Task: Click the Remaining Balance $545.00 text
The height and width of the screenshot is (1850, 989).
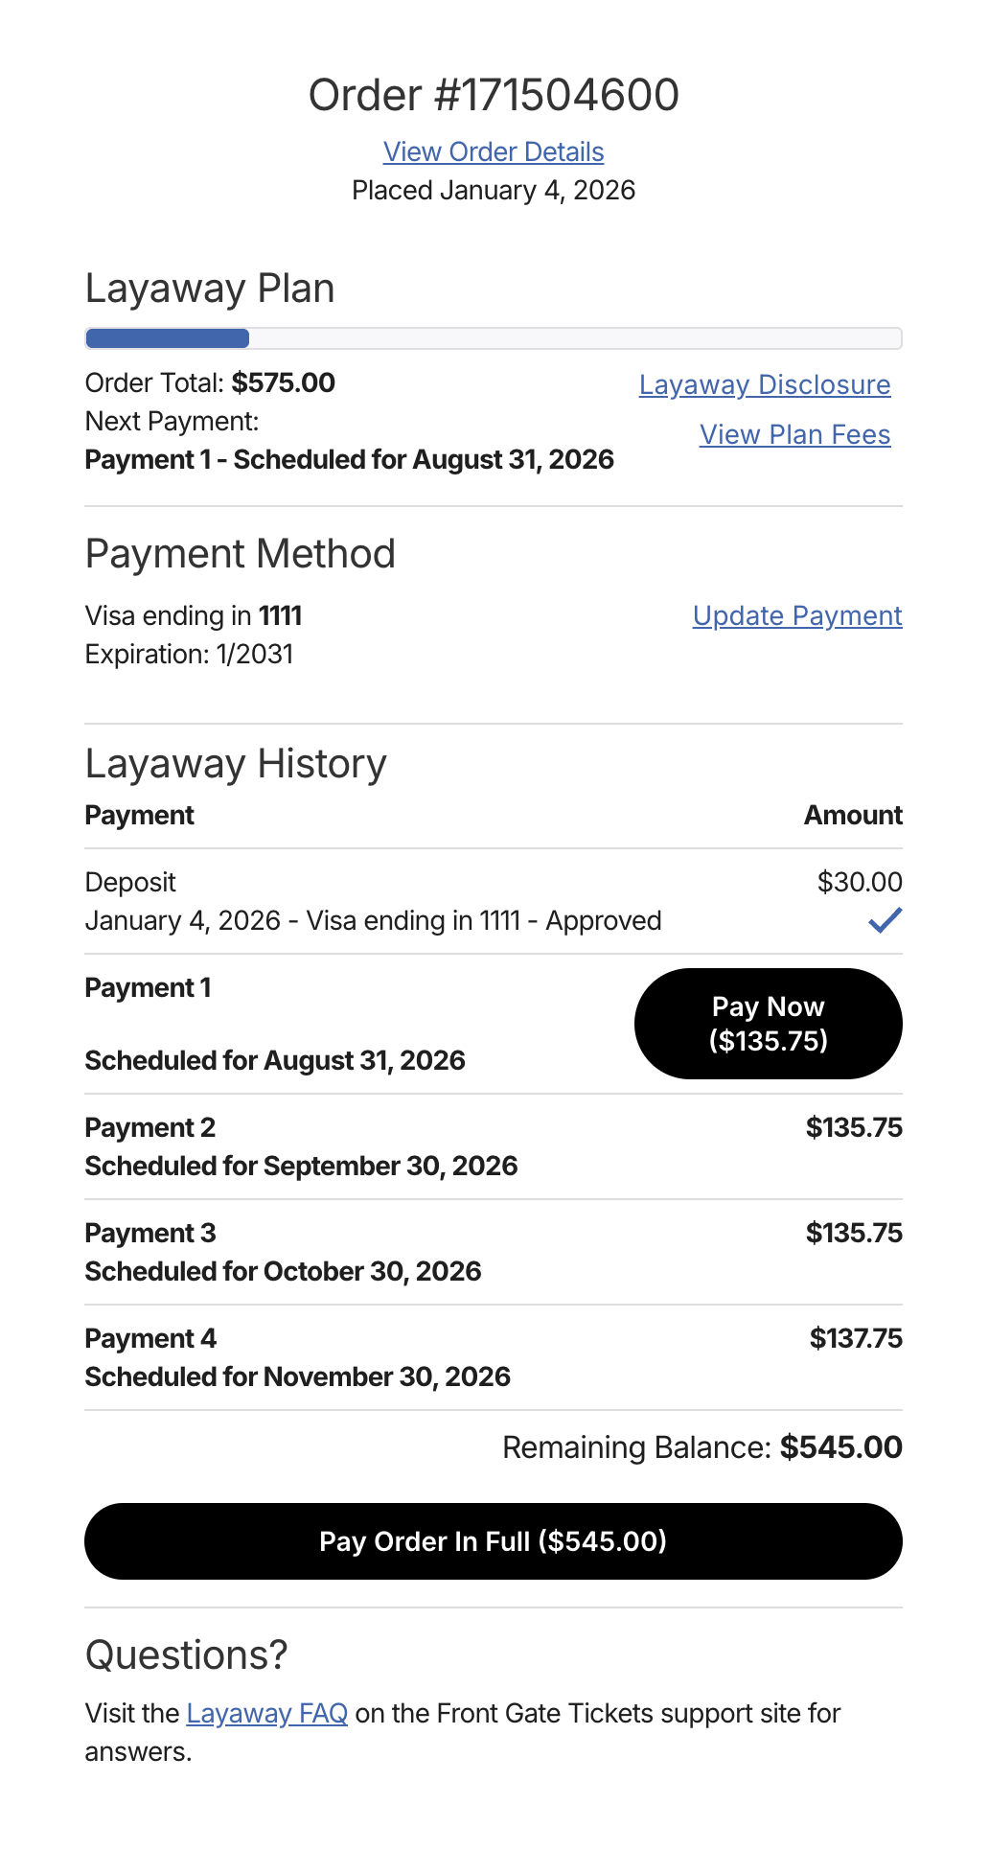Action: 702,1447
